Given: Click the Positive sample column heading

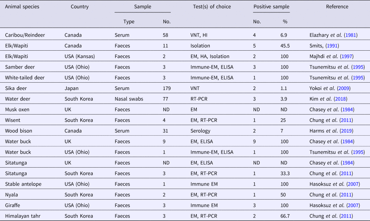Looking at the screenshot, I should point(271,7).
